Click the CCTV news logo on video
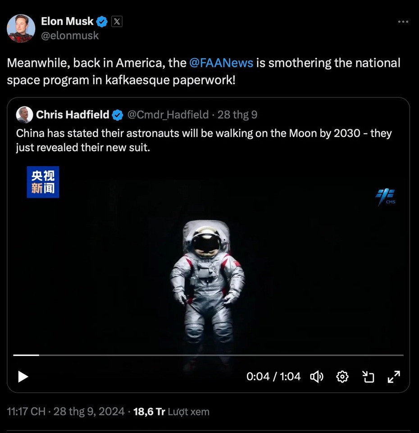Image resolution: width=419 pixels, height=433 pixels. (x=43, y=182)
